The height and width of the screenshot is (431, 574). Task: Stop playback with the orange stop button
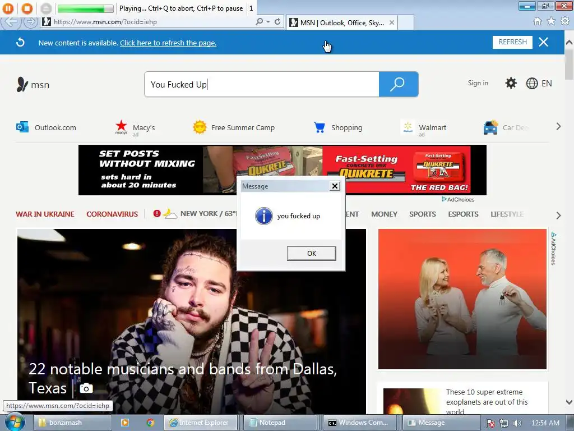(27, 8)
